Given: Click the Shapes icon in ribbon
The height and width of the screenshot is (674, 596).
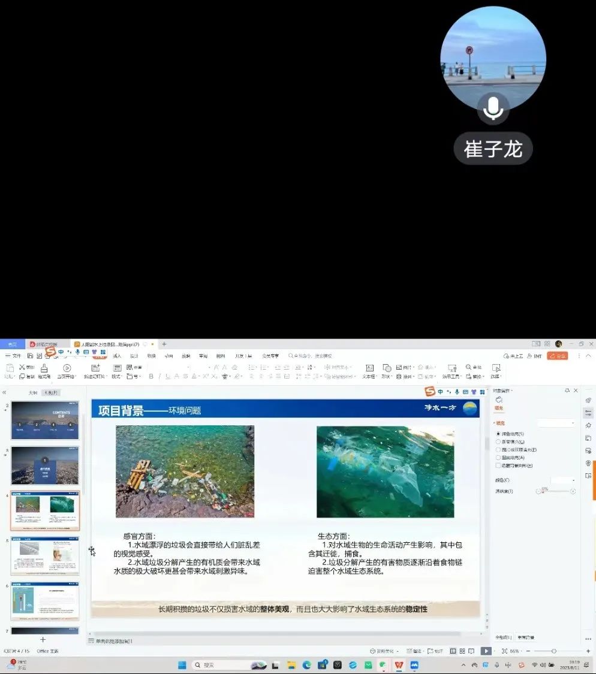Looking at the screenshot, I should point(387,368).
